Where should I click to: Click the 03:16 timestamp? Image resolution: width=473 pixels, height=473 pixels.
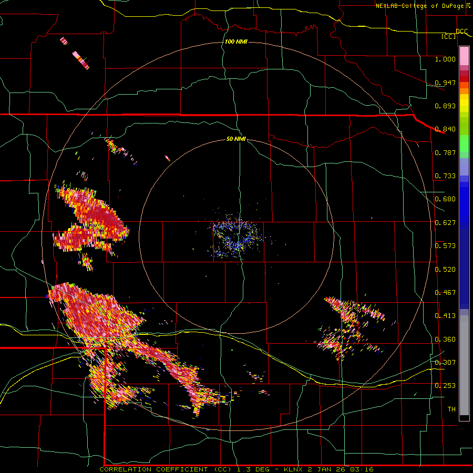362,469
